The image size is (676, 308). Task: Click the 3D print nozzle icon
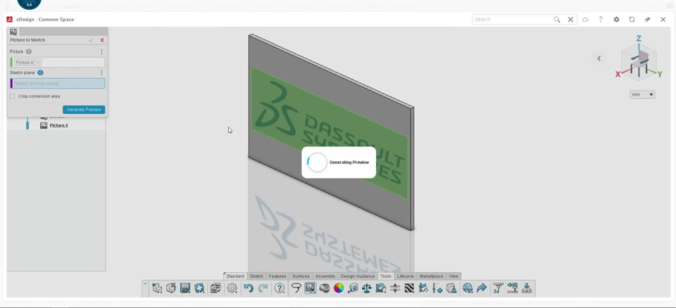click(x=499, y=288)
